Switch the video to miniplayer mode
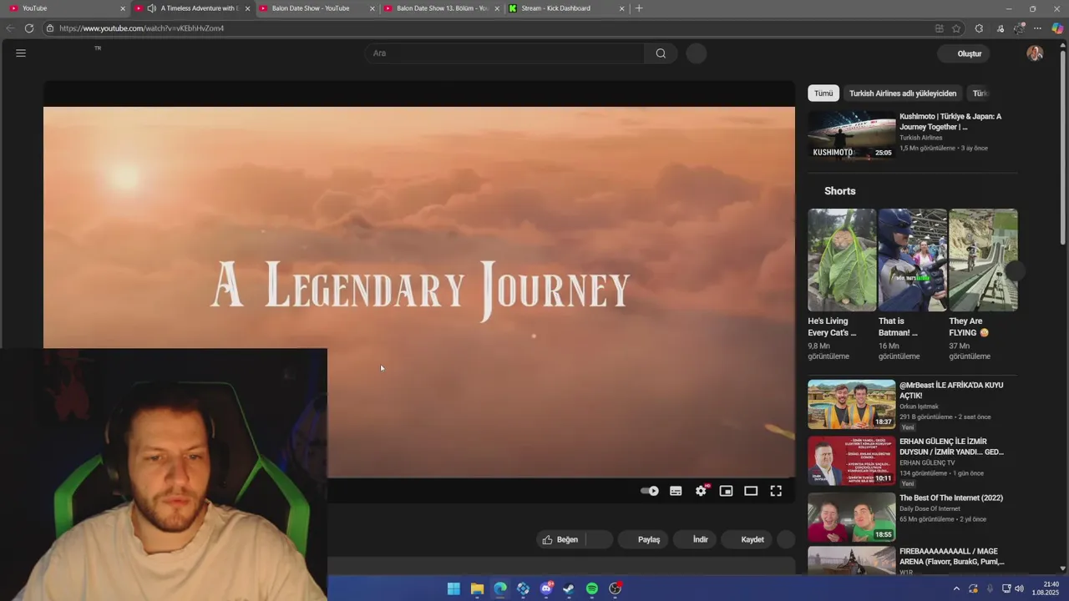Viewport: 1069px width, 601px height. 726,491
